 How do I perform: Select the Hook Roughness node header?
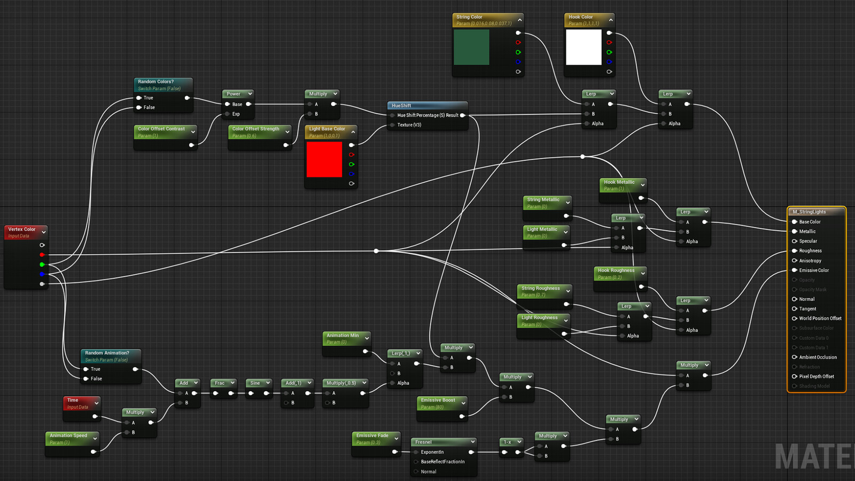620,274
